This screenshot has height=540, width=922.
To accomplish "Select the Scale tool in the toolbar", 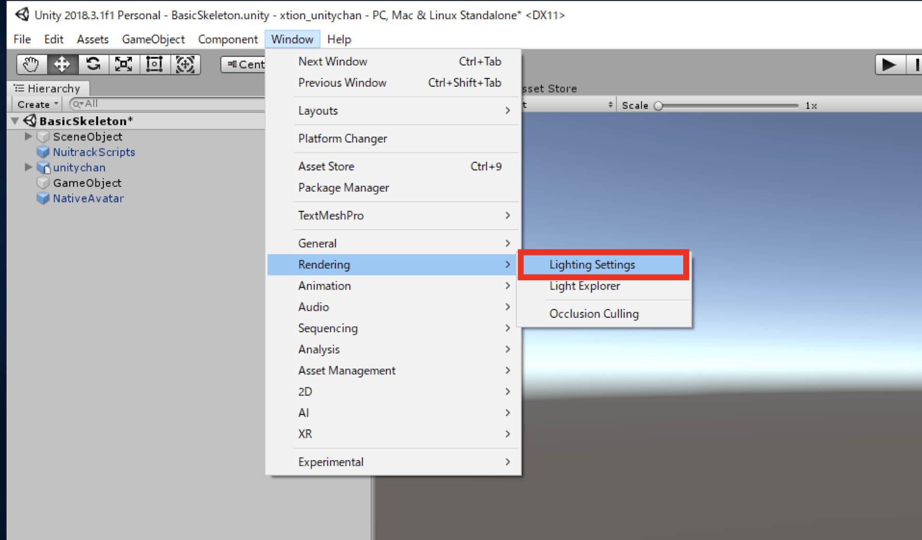I will (124, 64).
